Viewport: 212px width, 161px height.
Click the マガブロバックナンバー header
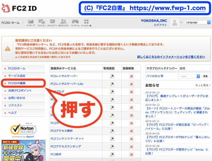pyautogui.click(x=162, y=69)
